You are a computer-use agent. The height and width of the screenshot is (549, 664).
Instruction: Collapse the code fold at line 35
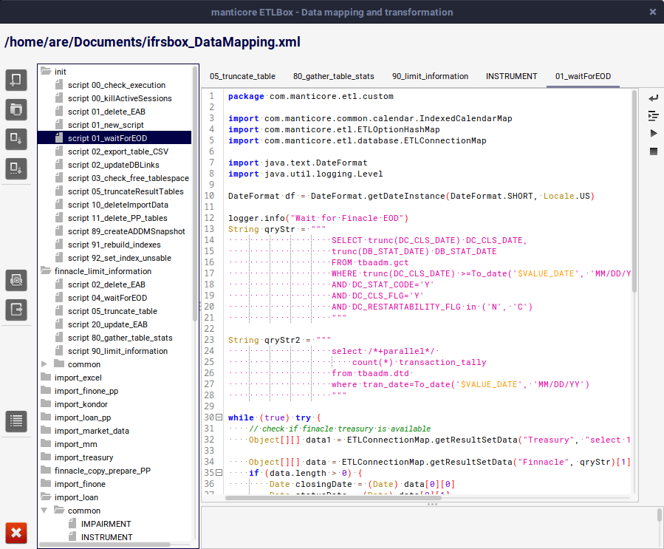[219, 473]
